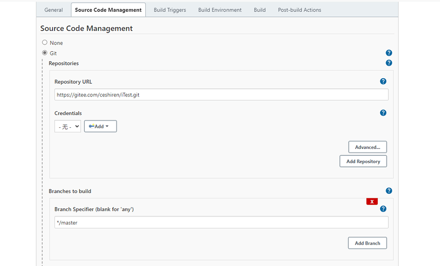Click help icon for Branches to build
Viewport: 440px width, 266px height.
389,191
